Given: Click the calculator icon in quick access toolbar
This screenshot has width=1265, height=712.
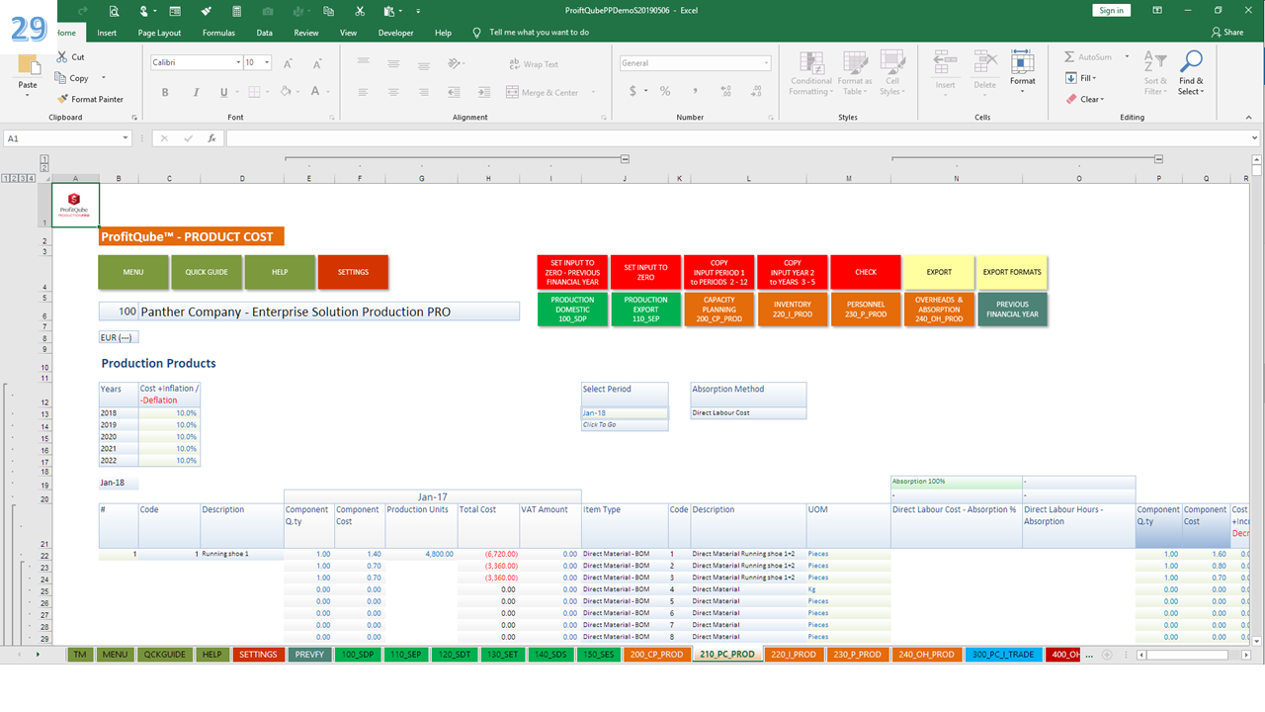Looking at the screenshot, I should (236, 11).
